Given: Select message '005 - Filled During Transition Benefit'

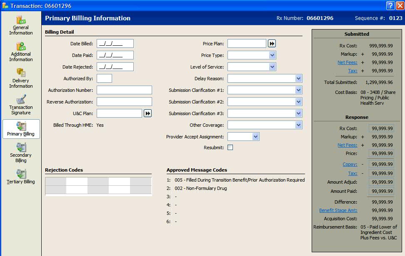Looking at the screenshot, I should tap(240, 180).
